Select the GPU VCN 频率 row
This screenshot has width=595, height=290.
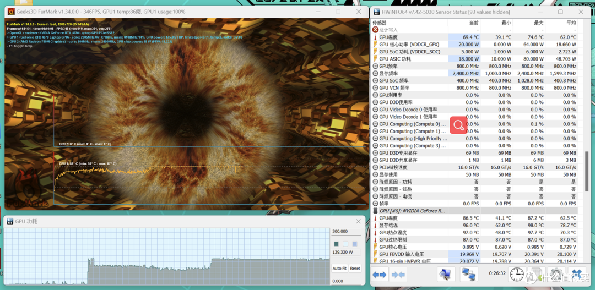(475, 87)
